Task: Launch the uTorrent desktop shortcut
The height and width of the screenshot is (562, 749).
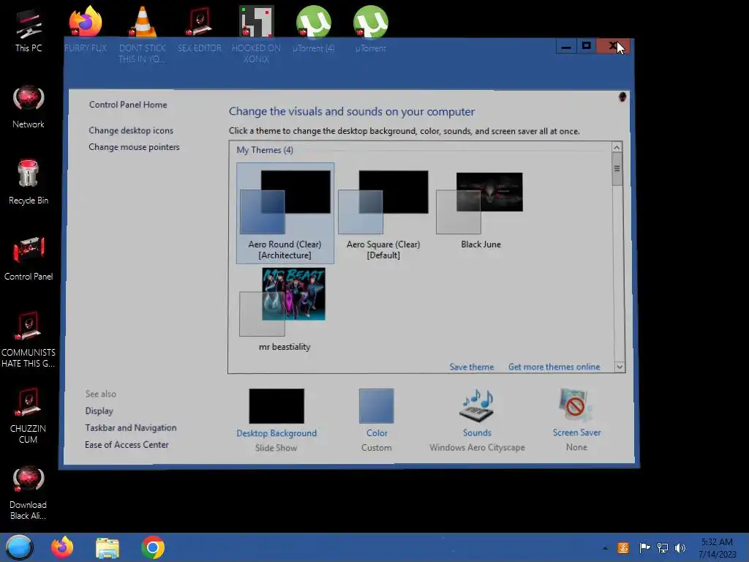Action: pos(371,29)
